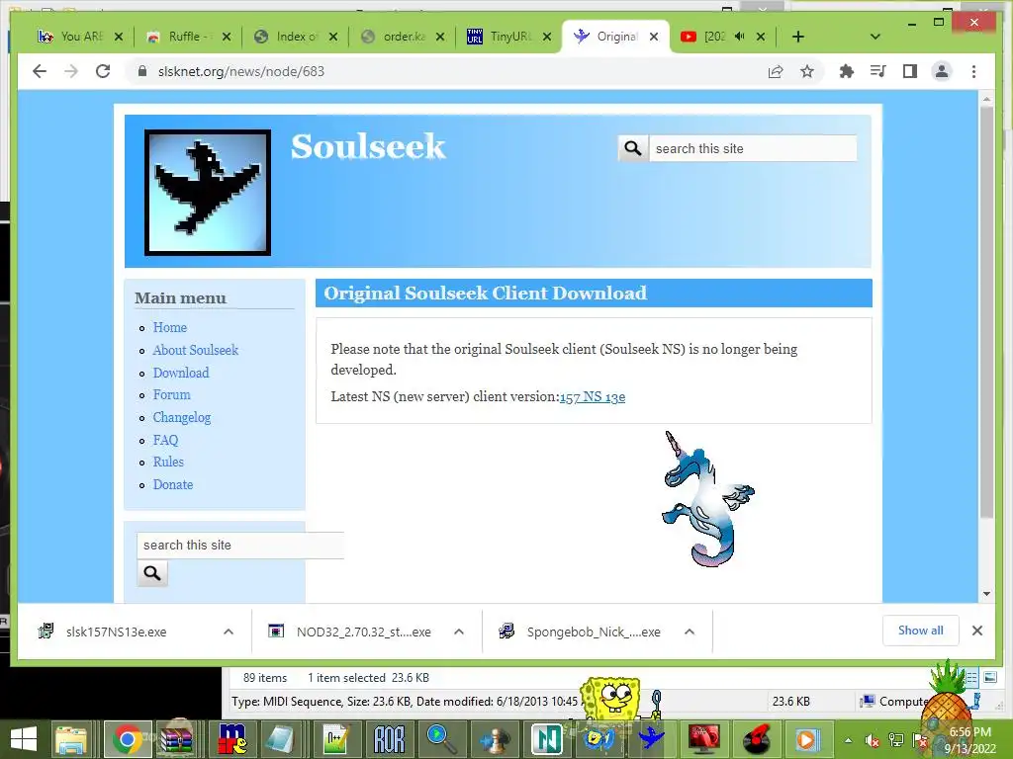Close the Original Soulseek tab

[x=654, y=37]
